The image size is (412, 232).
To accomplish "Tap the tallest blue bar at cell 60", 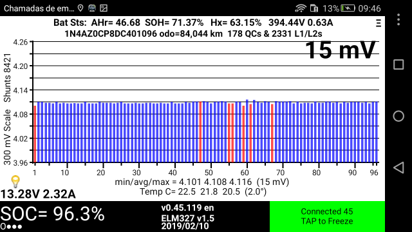I will 247,131.
